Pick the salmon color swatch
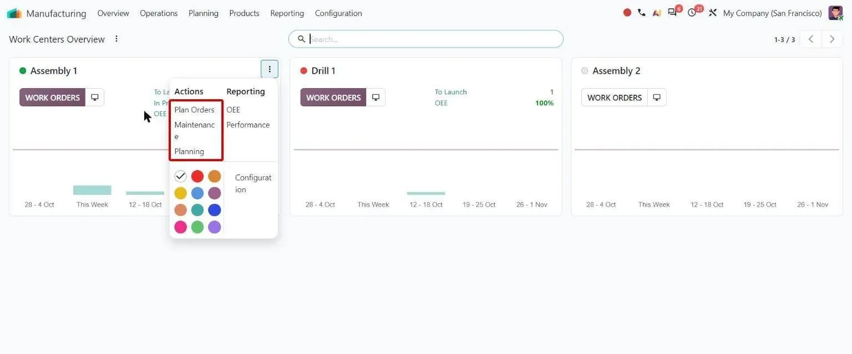This screenshot has width=852, height=354. (x=180, y=210)
